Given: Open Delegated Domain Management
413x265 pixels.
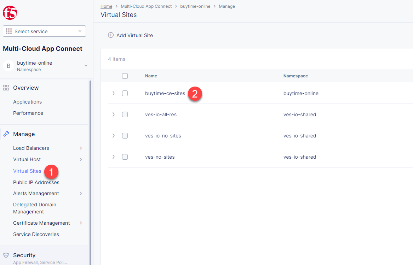Looking at the screenshot, I should [x=35, y=208].
